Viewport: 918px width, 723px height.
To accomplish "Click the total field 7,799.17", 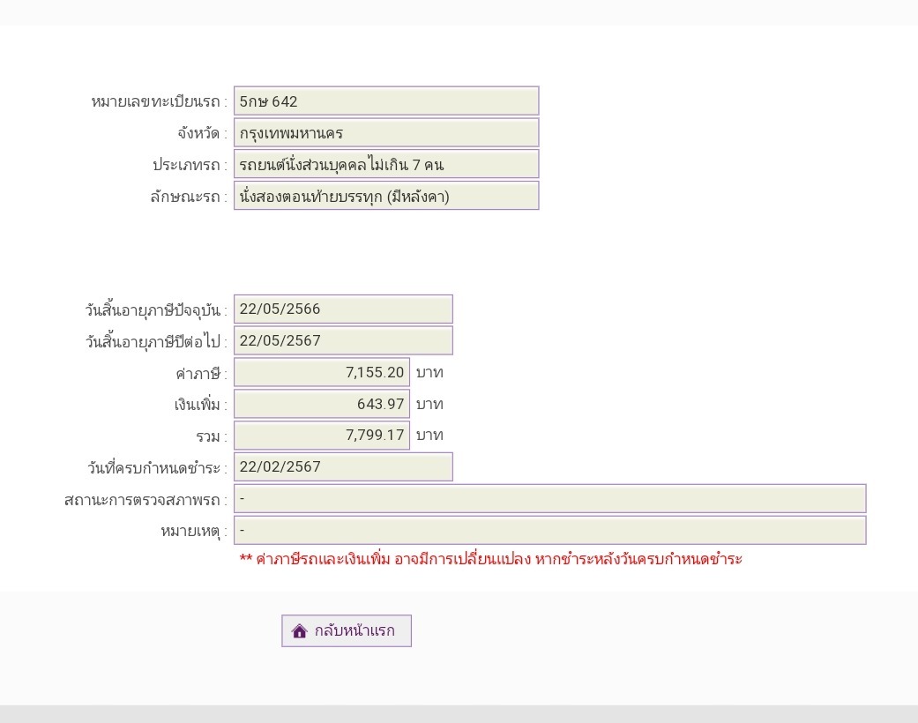I will point(321,435).
